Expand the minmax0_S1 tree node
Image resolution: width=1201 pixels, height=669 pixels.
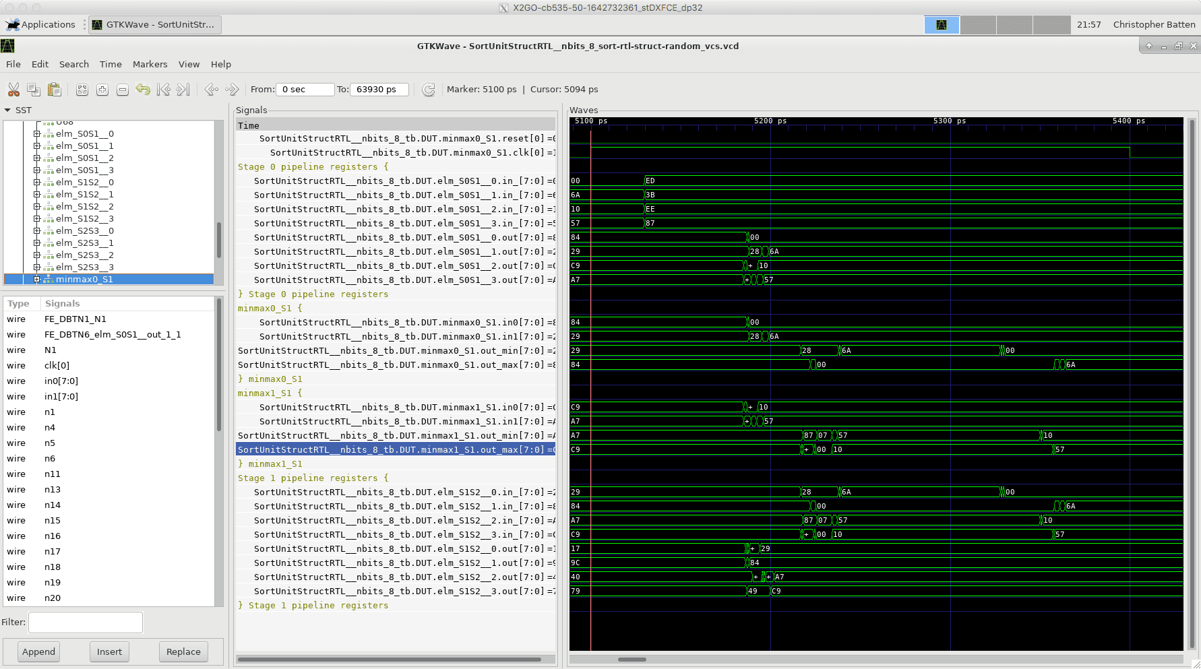coord(37,280)
